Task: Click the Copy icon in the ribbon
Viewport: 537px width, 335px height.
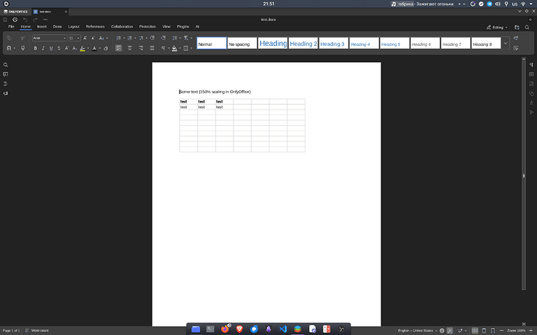Action: click(x=9, y=38)
